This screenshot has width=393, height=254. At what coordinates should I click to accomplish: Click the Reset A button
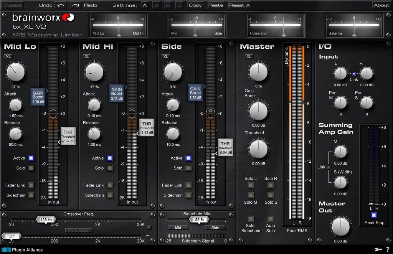click(x=239, y=5)
